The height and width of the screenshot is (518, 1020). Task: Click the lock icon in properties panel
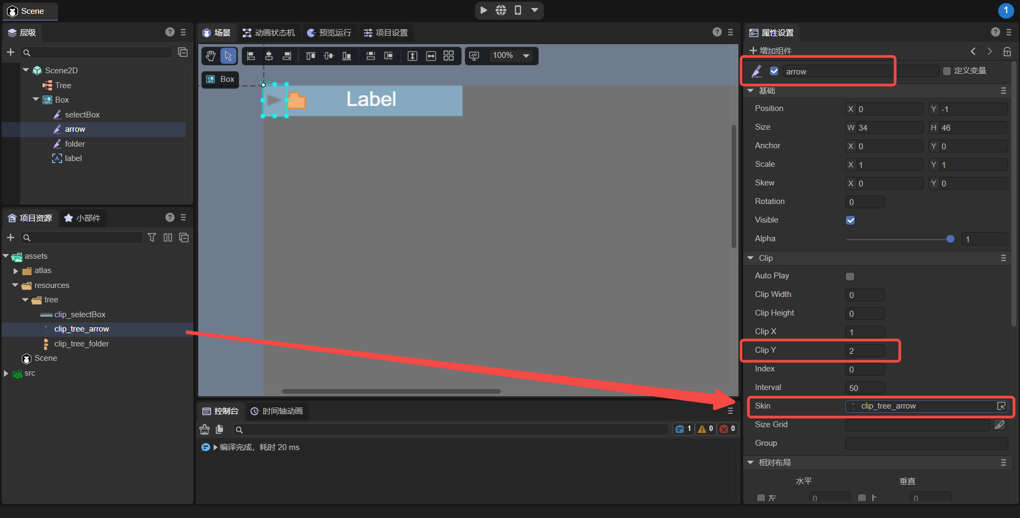coord(1007,52)
